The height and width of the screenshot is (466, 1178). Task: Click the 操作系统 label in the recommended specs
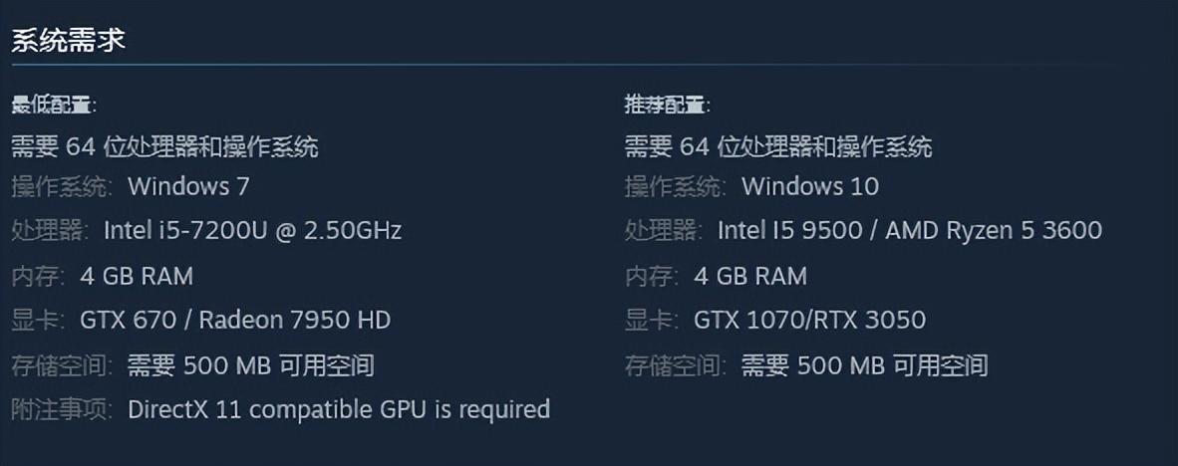click(x=675, y=186)
